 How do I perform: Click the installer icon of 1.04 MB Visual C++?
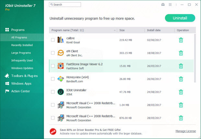(x=61, y=105)
